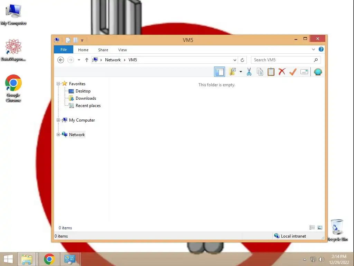Viewport: 354px width, 266px height.
Task: Expand the dropdown arrow beside folder options
Action: click(x=241, y=72)
